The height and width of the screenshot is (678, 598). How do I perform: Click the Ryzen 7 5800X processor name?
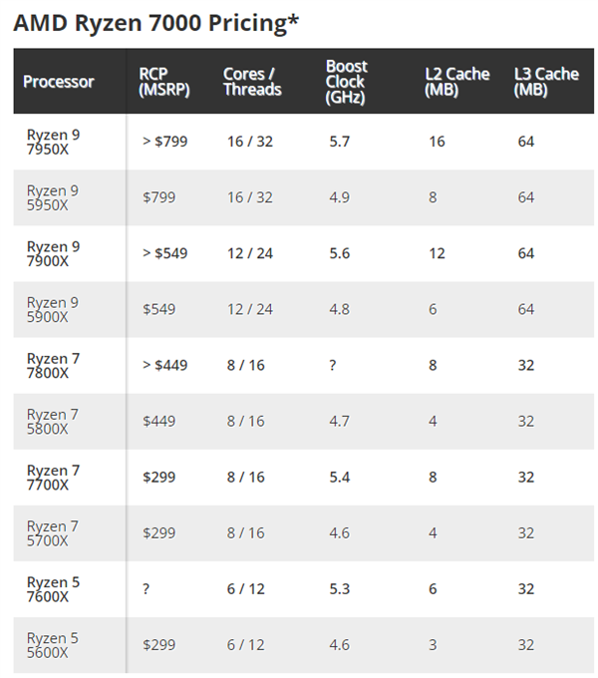point(53,421)
